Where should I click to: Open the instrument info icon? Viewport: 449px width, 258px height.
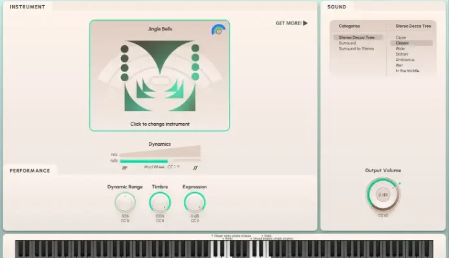point(218,30)
